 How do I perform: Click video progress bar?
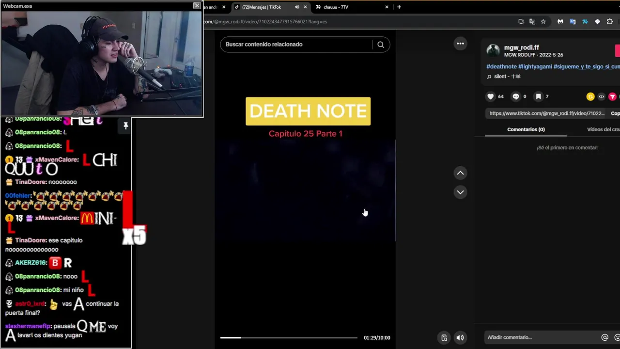click(x=289, y=337)
